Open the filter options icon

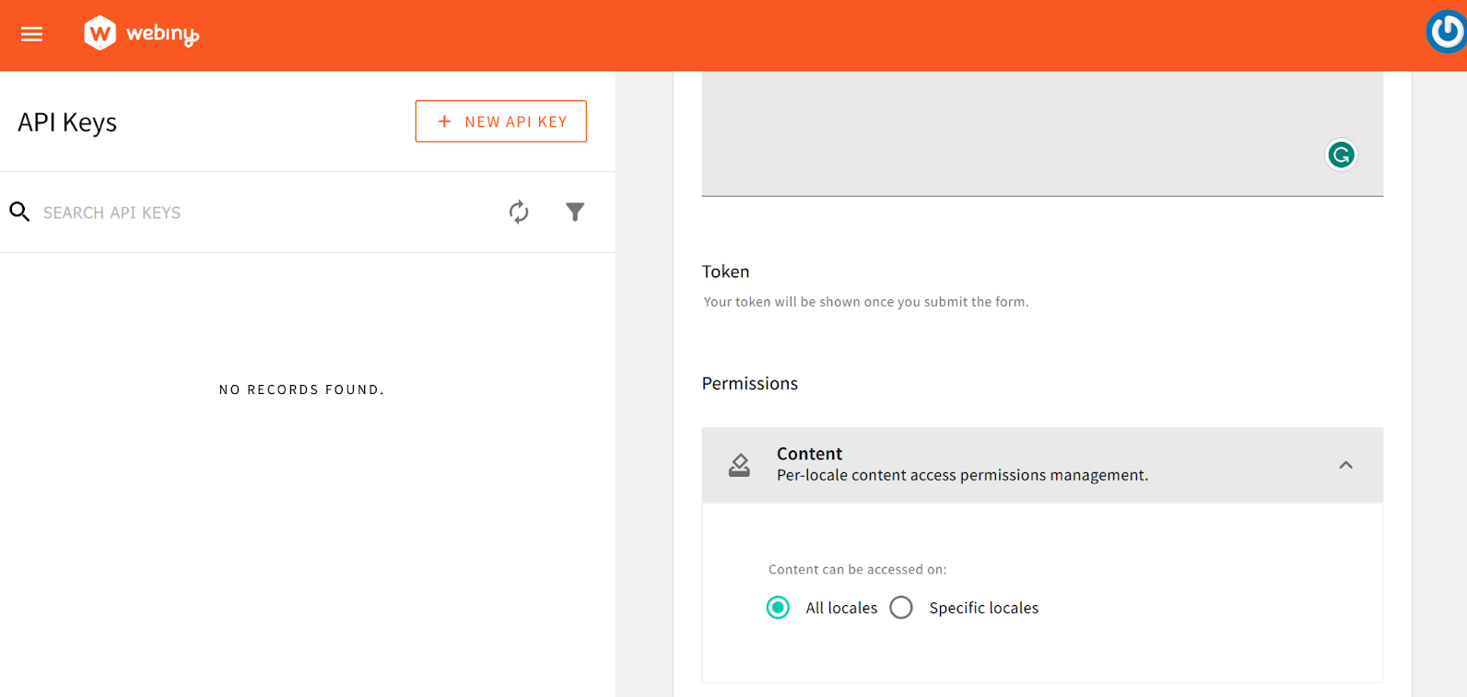(575, 212)
